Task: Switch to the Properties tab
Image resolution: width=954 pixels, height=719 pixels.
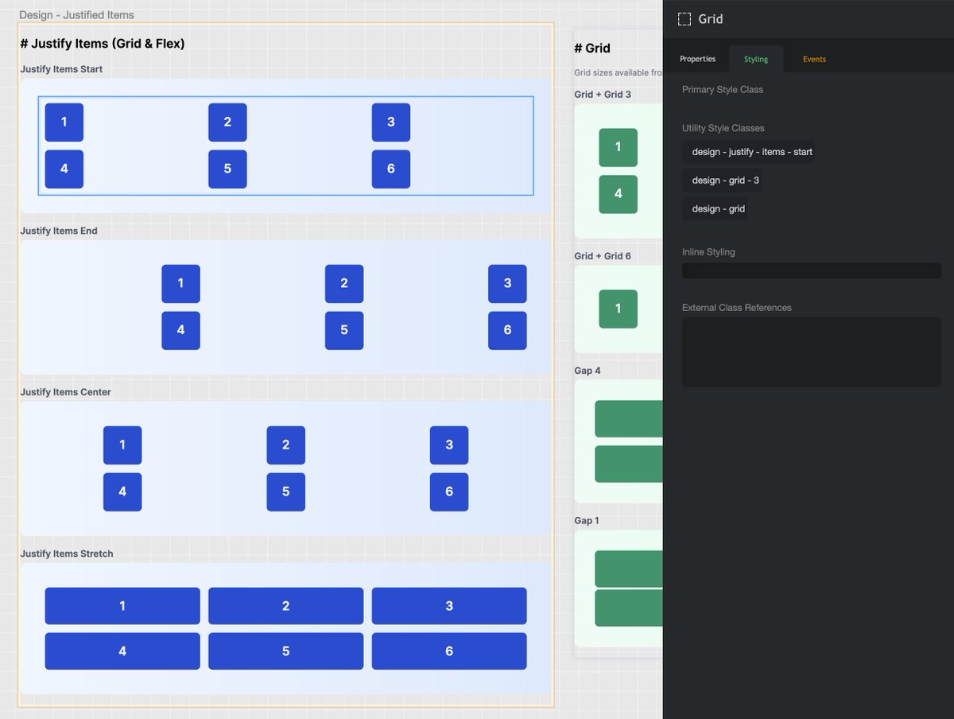Action: pos(697,59)
